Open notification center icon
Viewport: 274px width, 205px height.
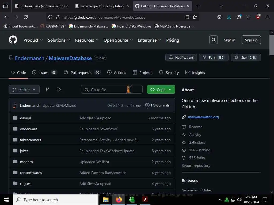pyautogui.click(x=265, y=200)
